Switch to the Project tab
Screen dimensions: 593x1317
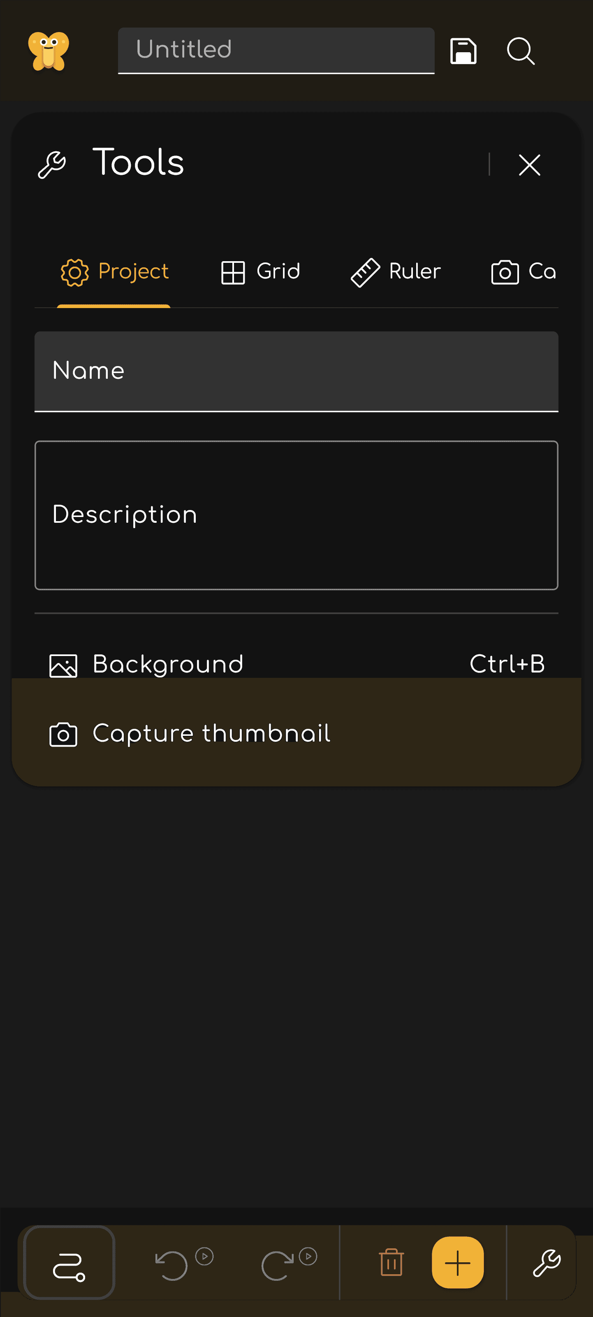(114, 271)
